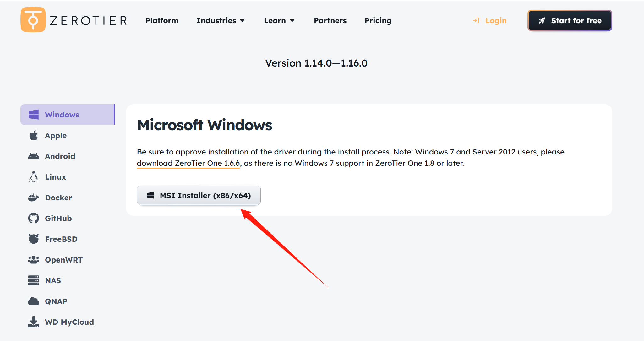Click the NAS server stack icon
Screen dimensions: 644x341
point(34,280)
